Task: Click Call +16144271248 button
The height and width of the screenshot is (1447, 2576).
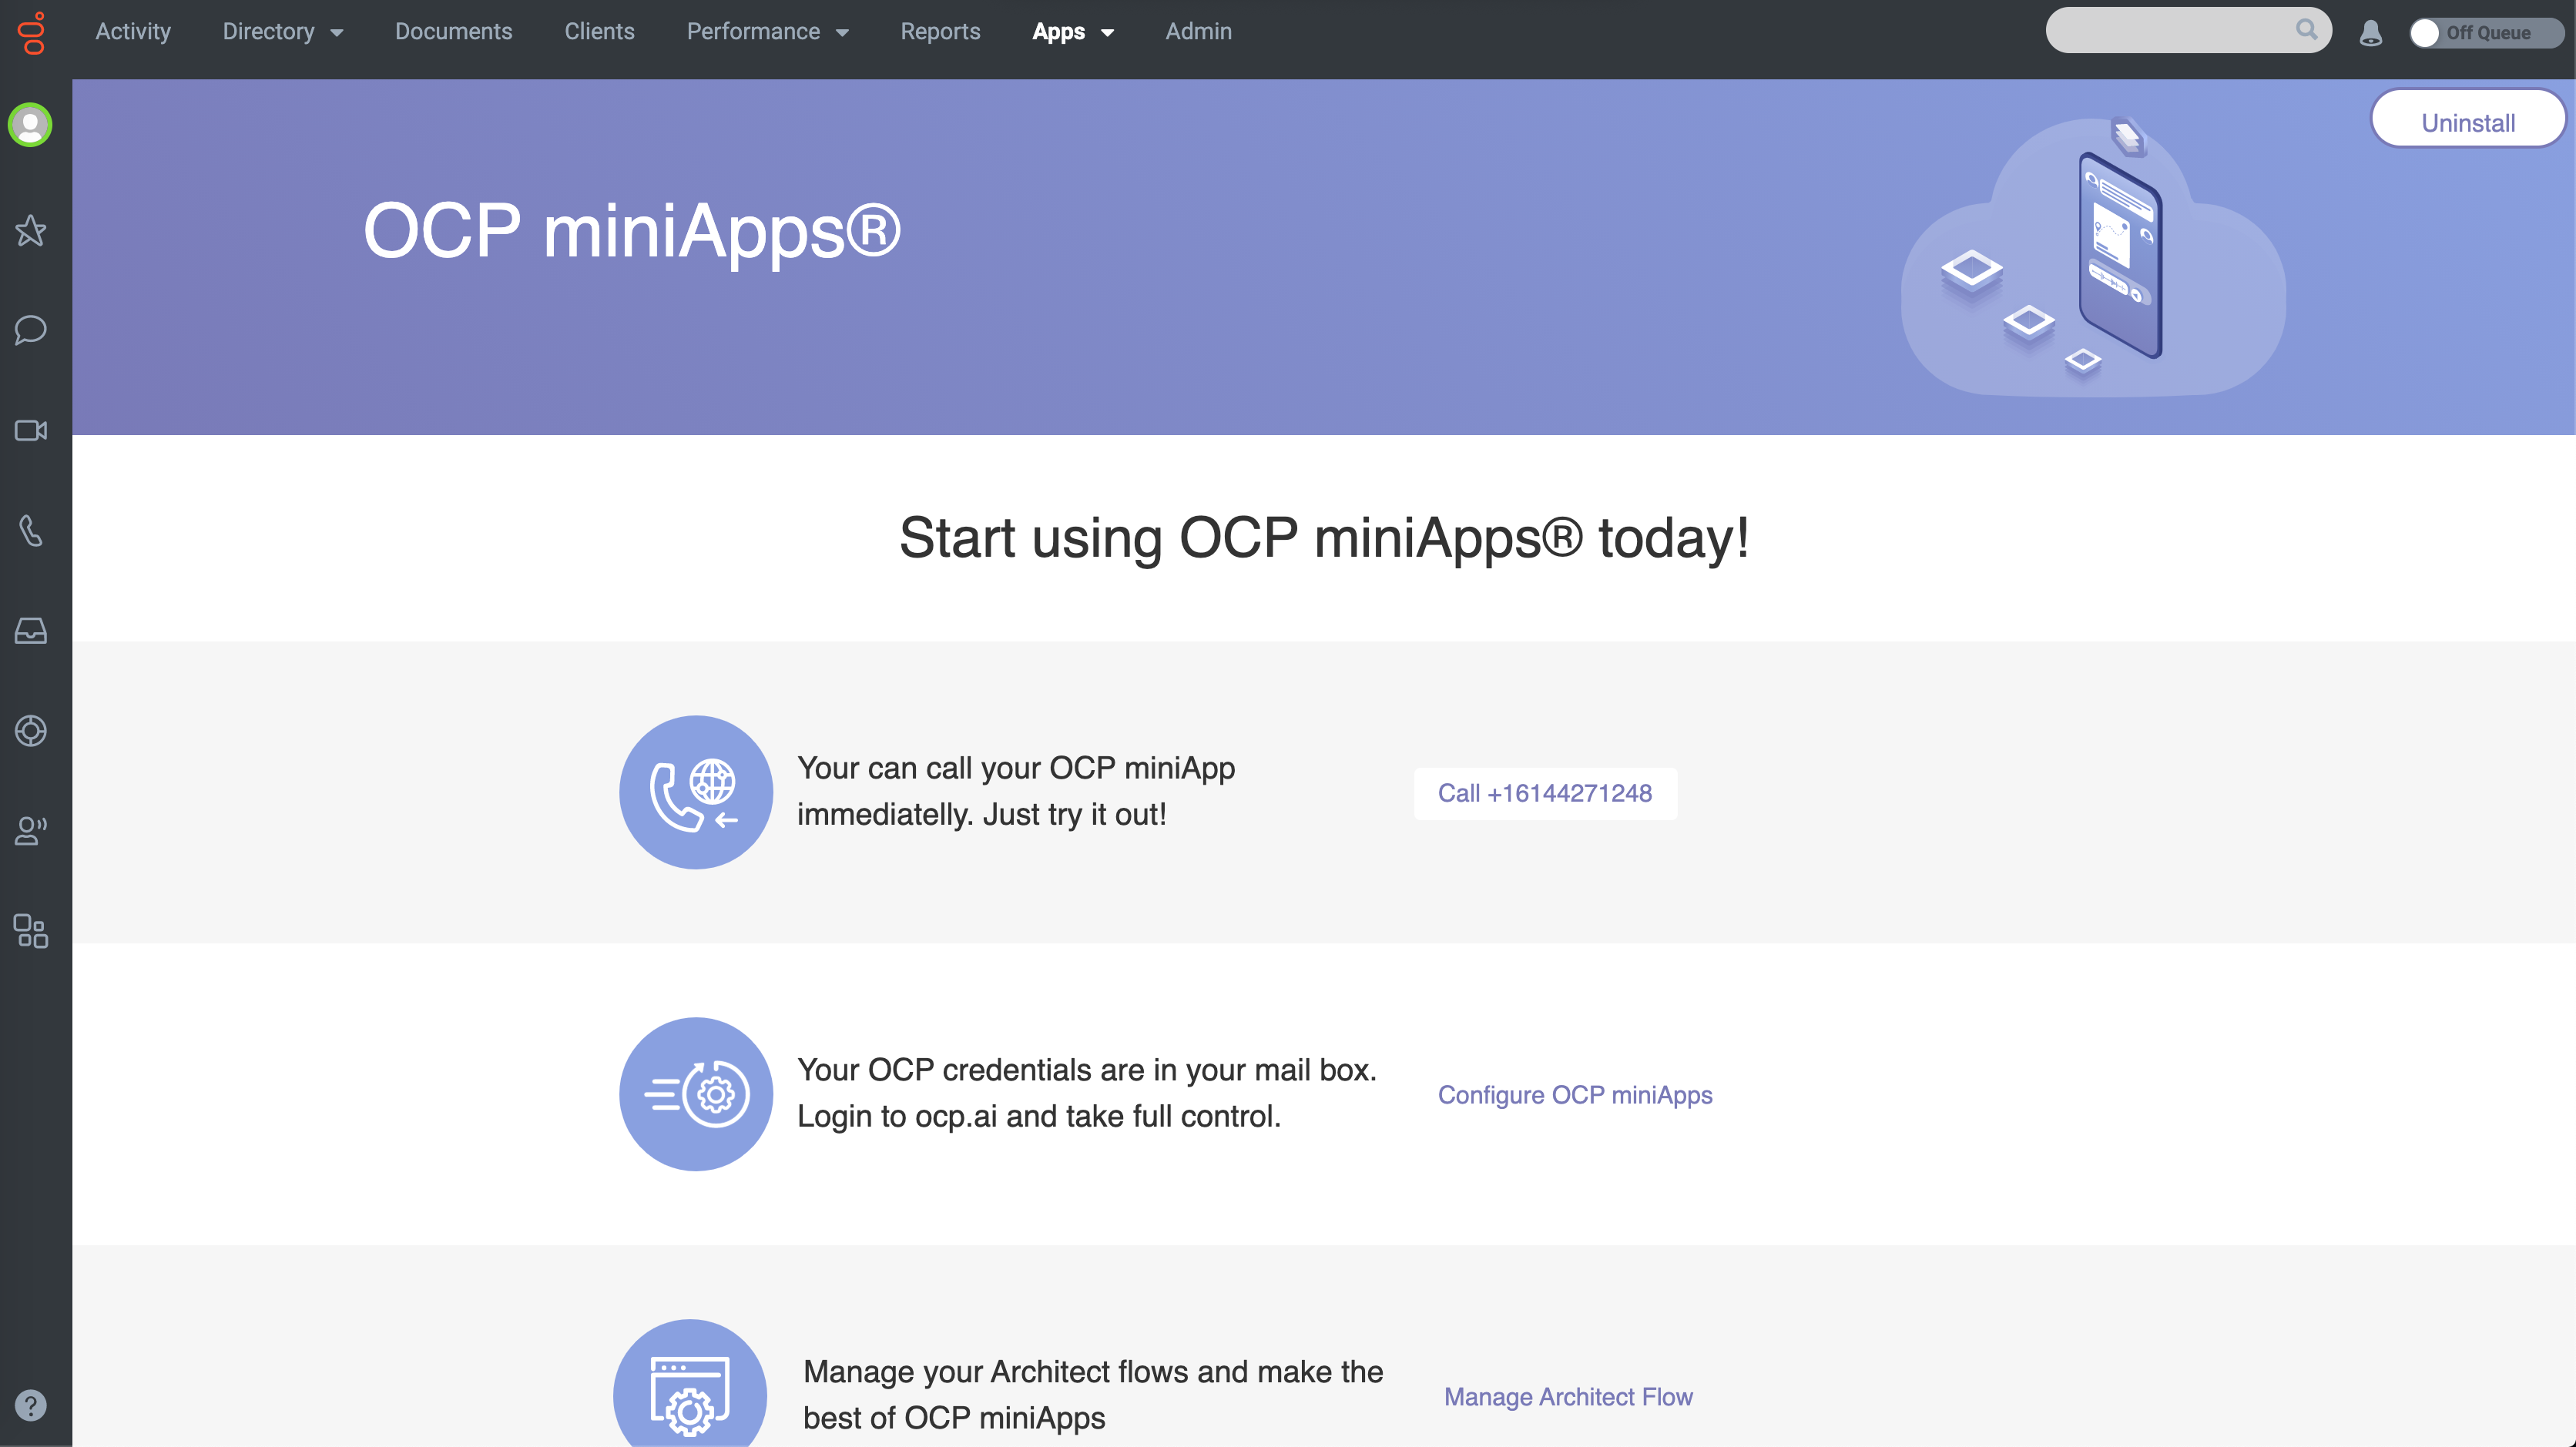Action: click(1545, 793)
